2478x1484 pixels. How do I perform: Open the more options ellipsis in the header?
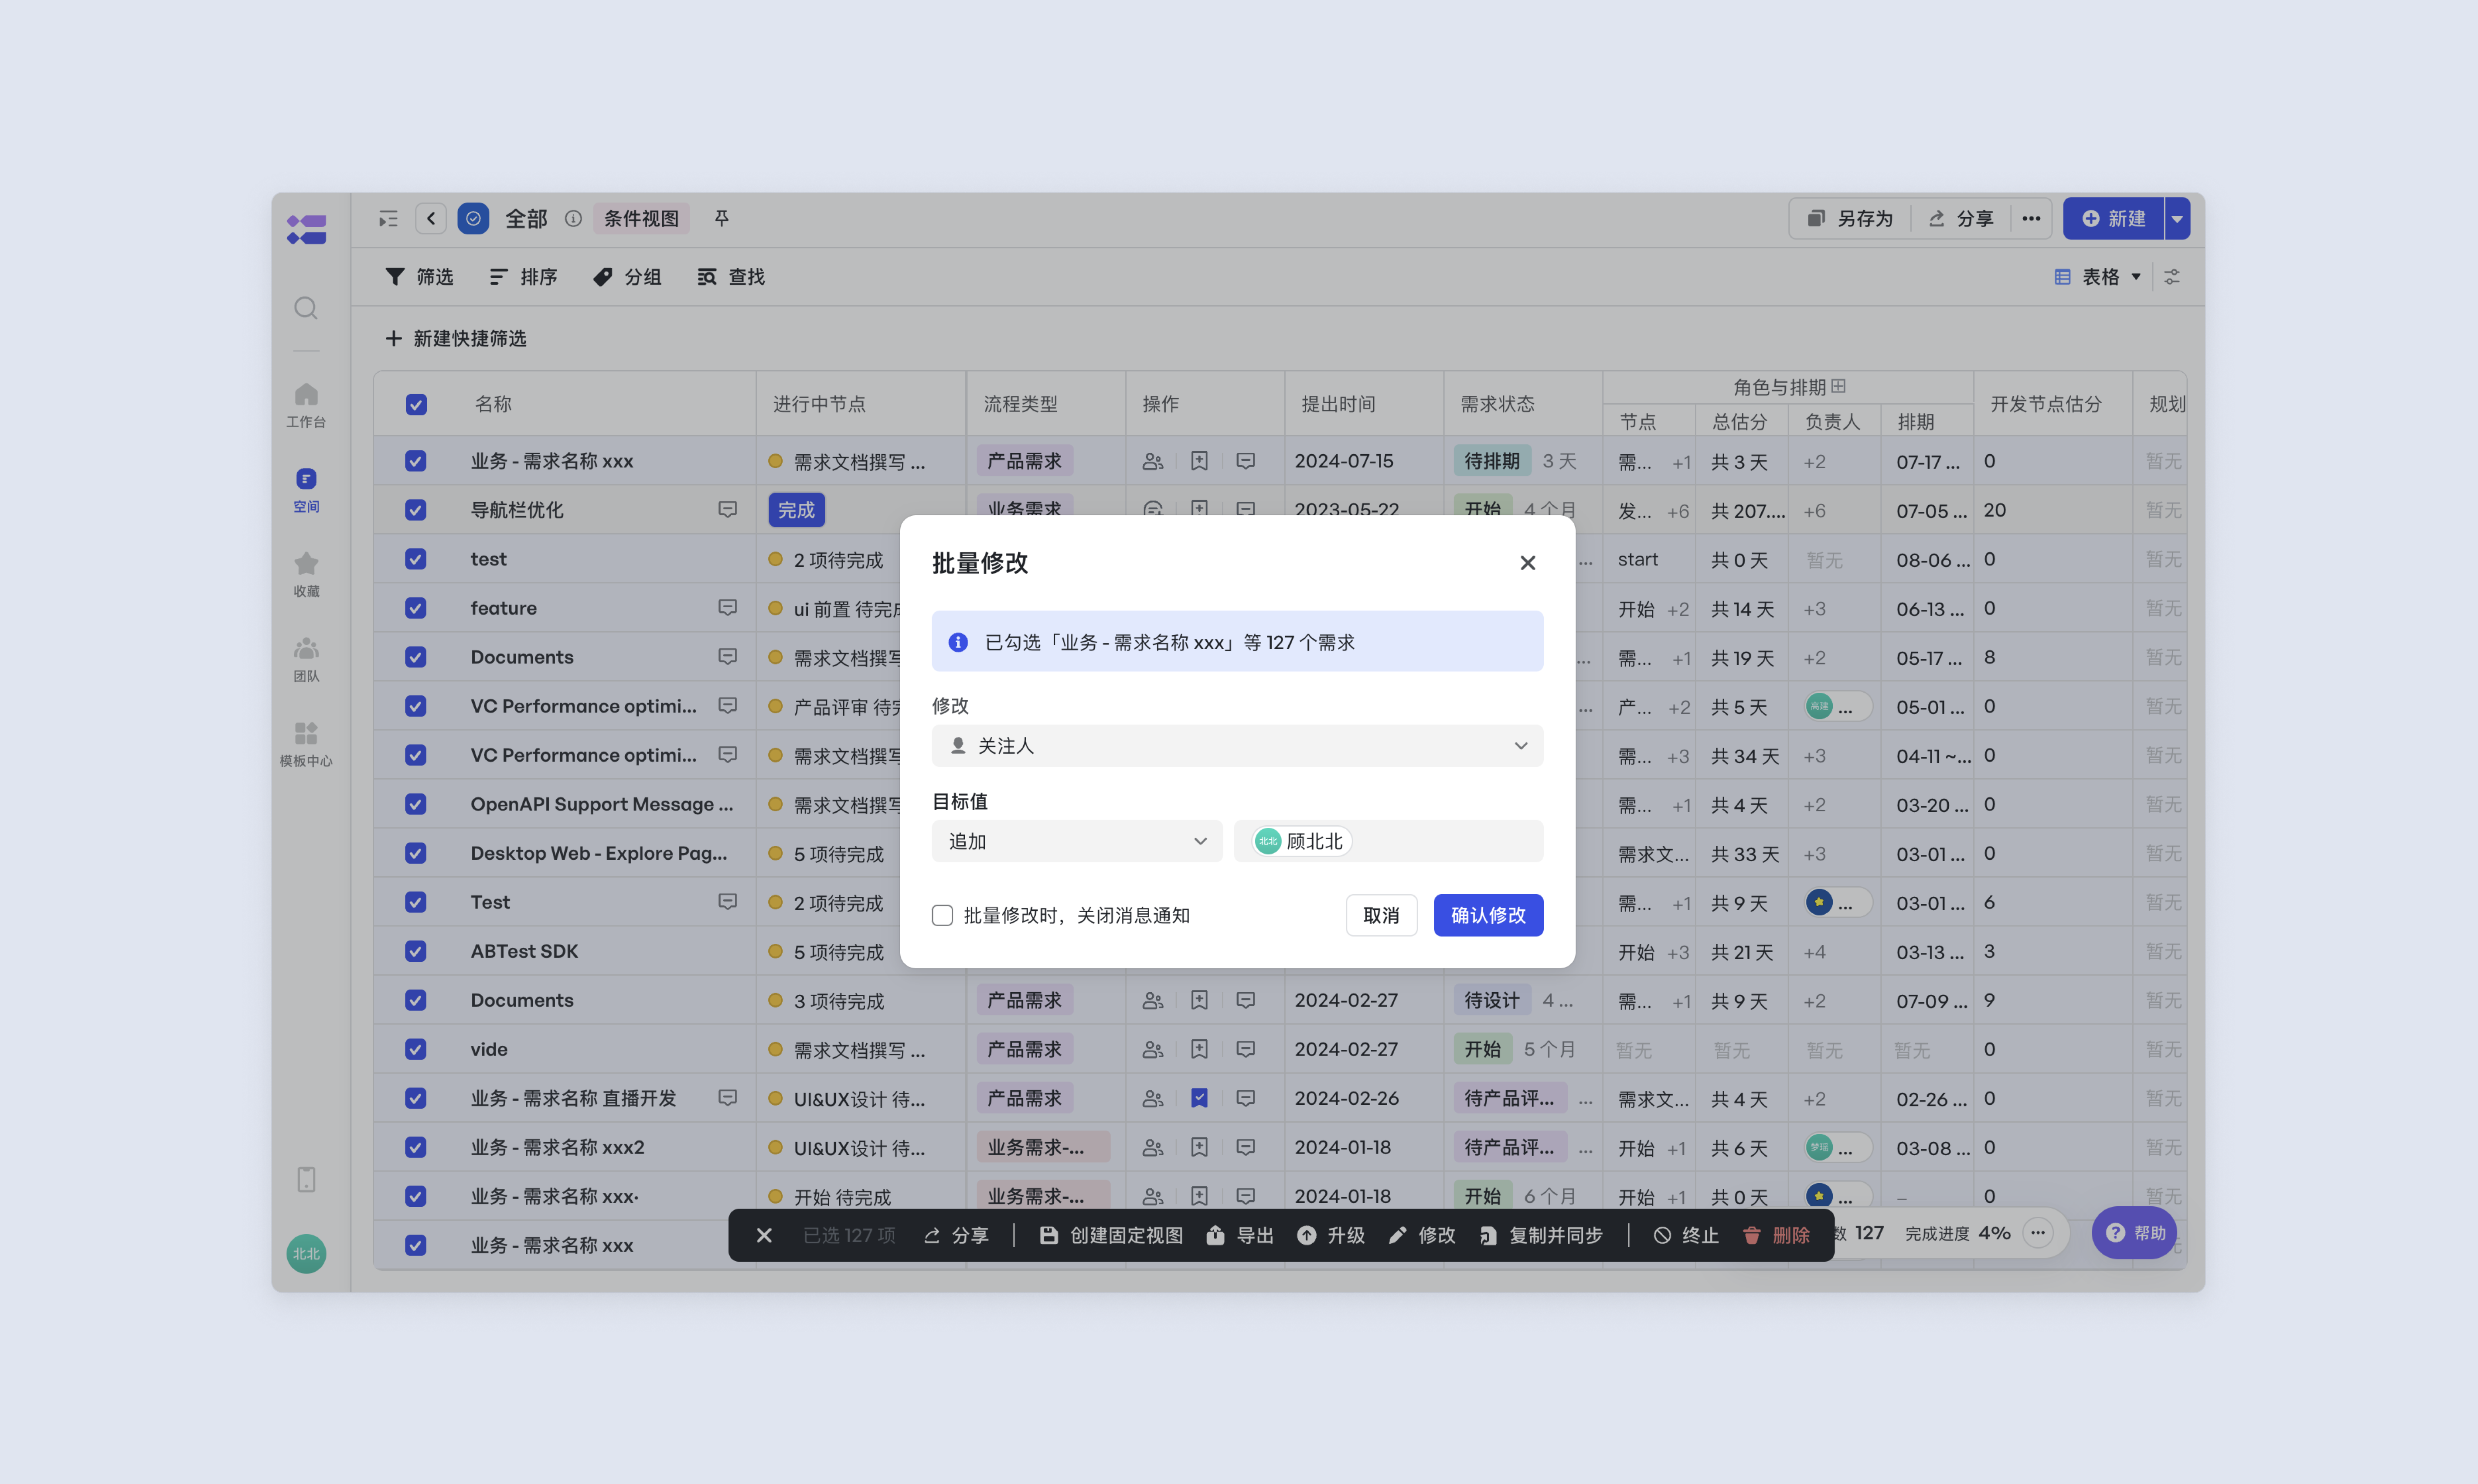tap(2031, 218)
